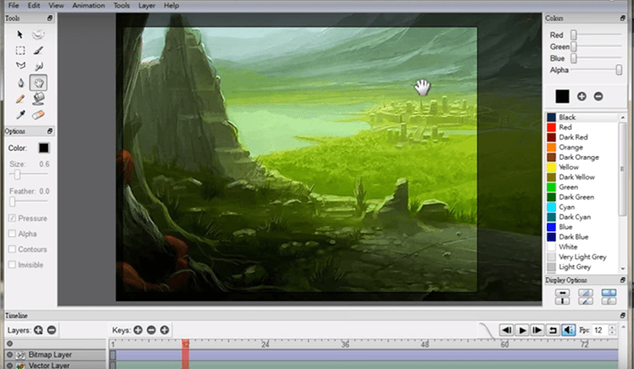This screenshot has height=369, width=634.
Task: Undock the Colors panel
Action: [623, 18]
